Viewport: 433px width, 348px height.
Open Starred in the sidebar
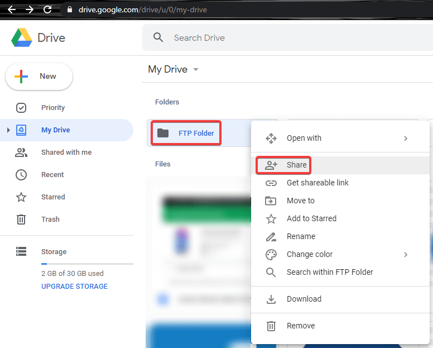66,197
